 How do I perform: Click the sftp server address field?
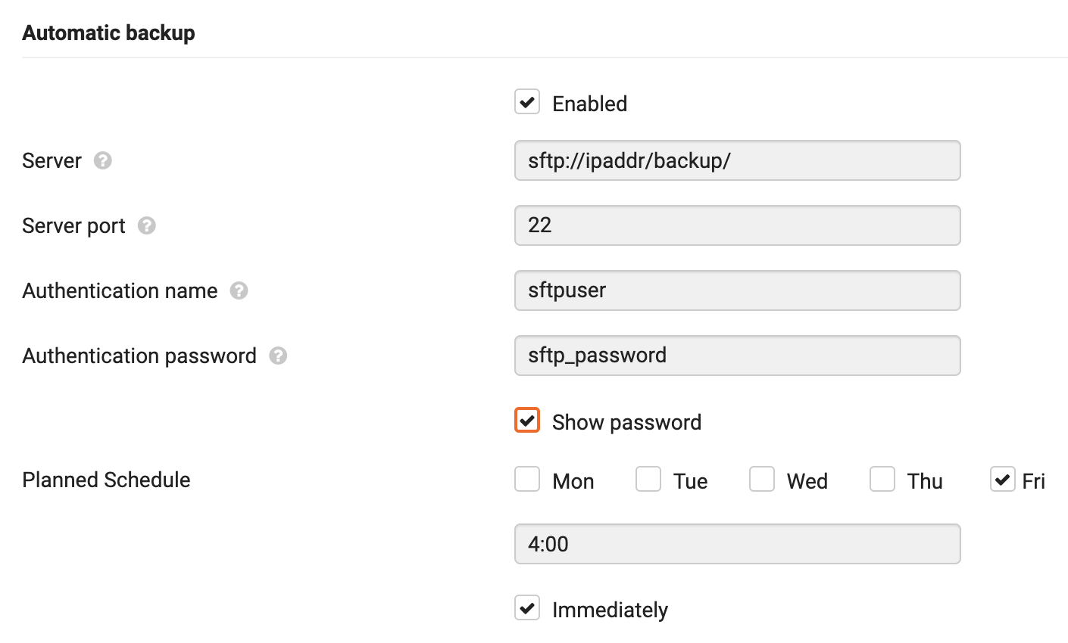[x=737, y=160]
